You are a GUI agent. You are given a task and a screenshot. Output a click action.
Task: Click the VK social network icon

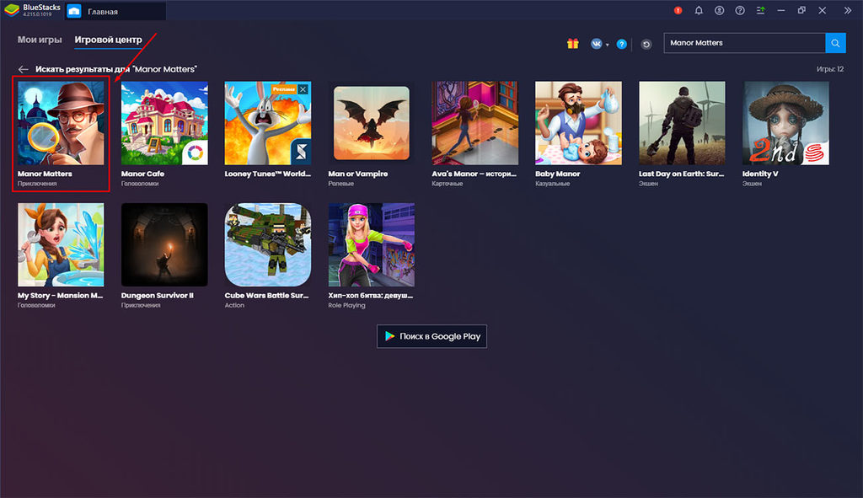(x=596, y=44)
